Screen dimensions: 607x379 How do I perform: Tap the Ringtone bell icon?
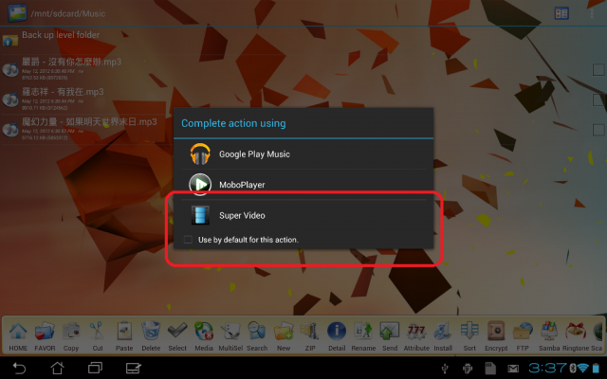click(576, 335)
